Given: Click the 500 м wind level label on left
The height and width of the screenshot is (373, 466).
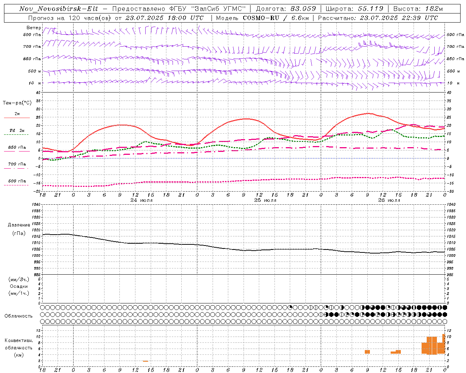Looking at the screenshot, I should [35, 71].
